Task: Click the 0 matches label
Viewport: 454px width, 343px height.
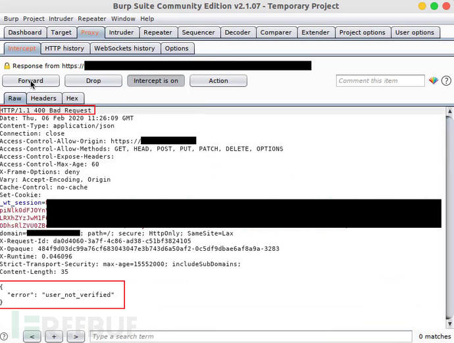Action: point(435,336)
